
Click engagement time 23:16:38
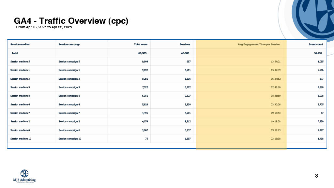click(276, 139)
